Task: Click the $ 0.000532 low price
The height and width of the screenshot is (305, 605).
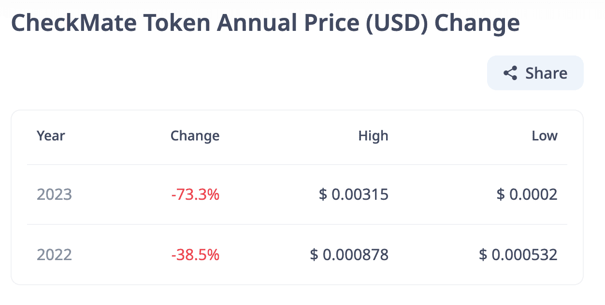Action: 518,254
